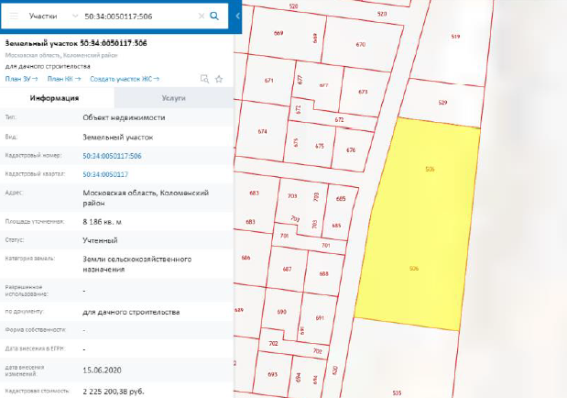Click parcel 670 on the map
This screenshot has height=398, width=567.
tap(360, 44)
